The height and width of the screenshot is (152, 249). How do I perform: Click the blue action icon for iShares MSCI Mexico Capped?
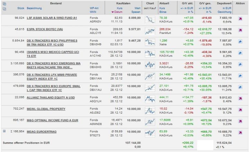coord(240,53)
